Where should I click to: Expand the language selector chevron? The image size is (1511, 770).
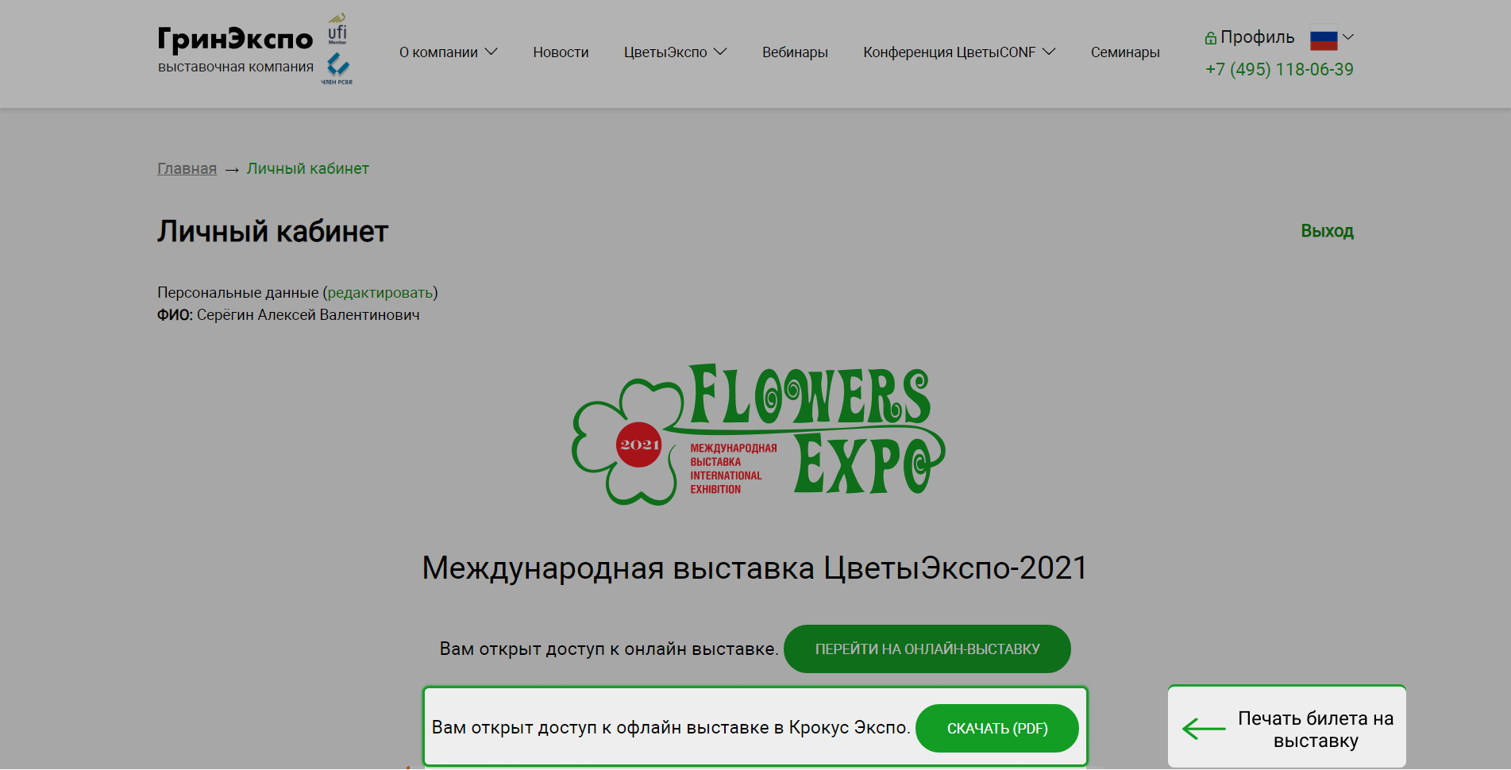(1348, 37)
